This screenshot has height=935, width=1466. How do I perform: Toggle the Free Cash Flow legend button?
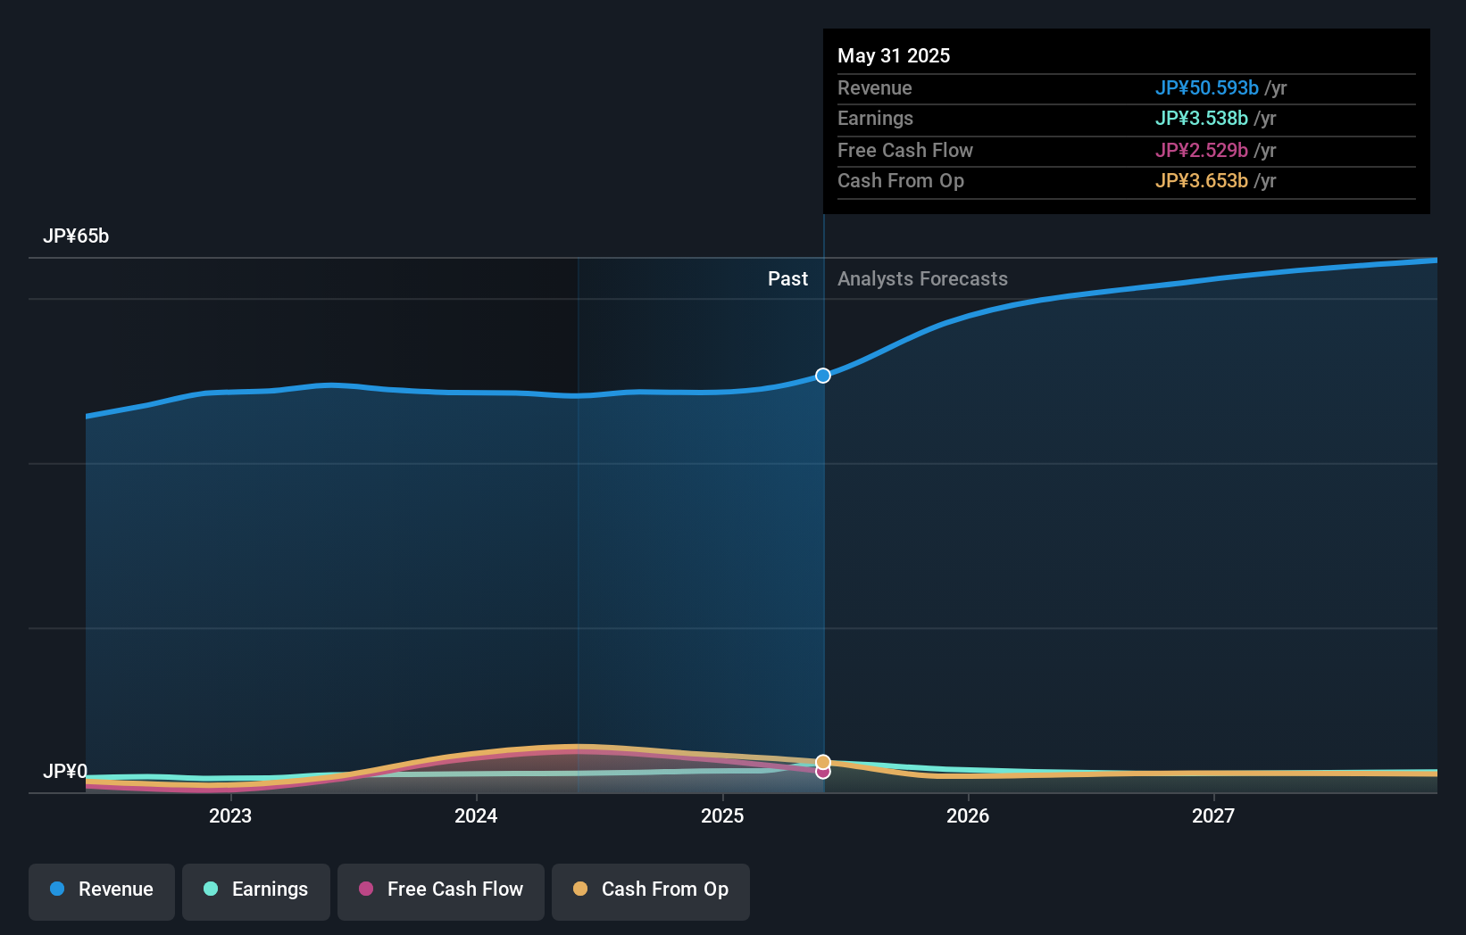coord(441,891)
